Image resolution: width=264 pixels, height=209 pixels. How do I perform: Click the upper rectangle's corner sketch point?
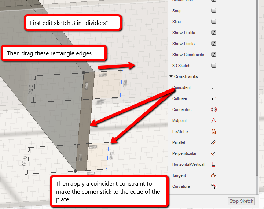pos(84,73)
